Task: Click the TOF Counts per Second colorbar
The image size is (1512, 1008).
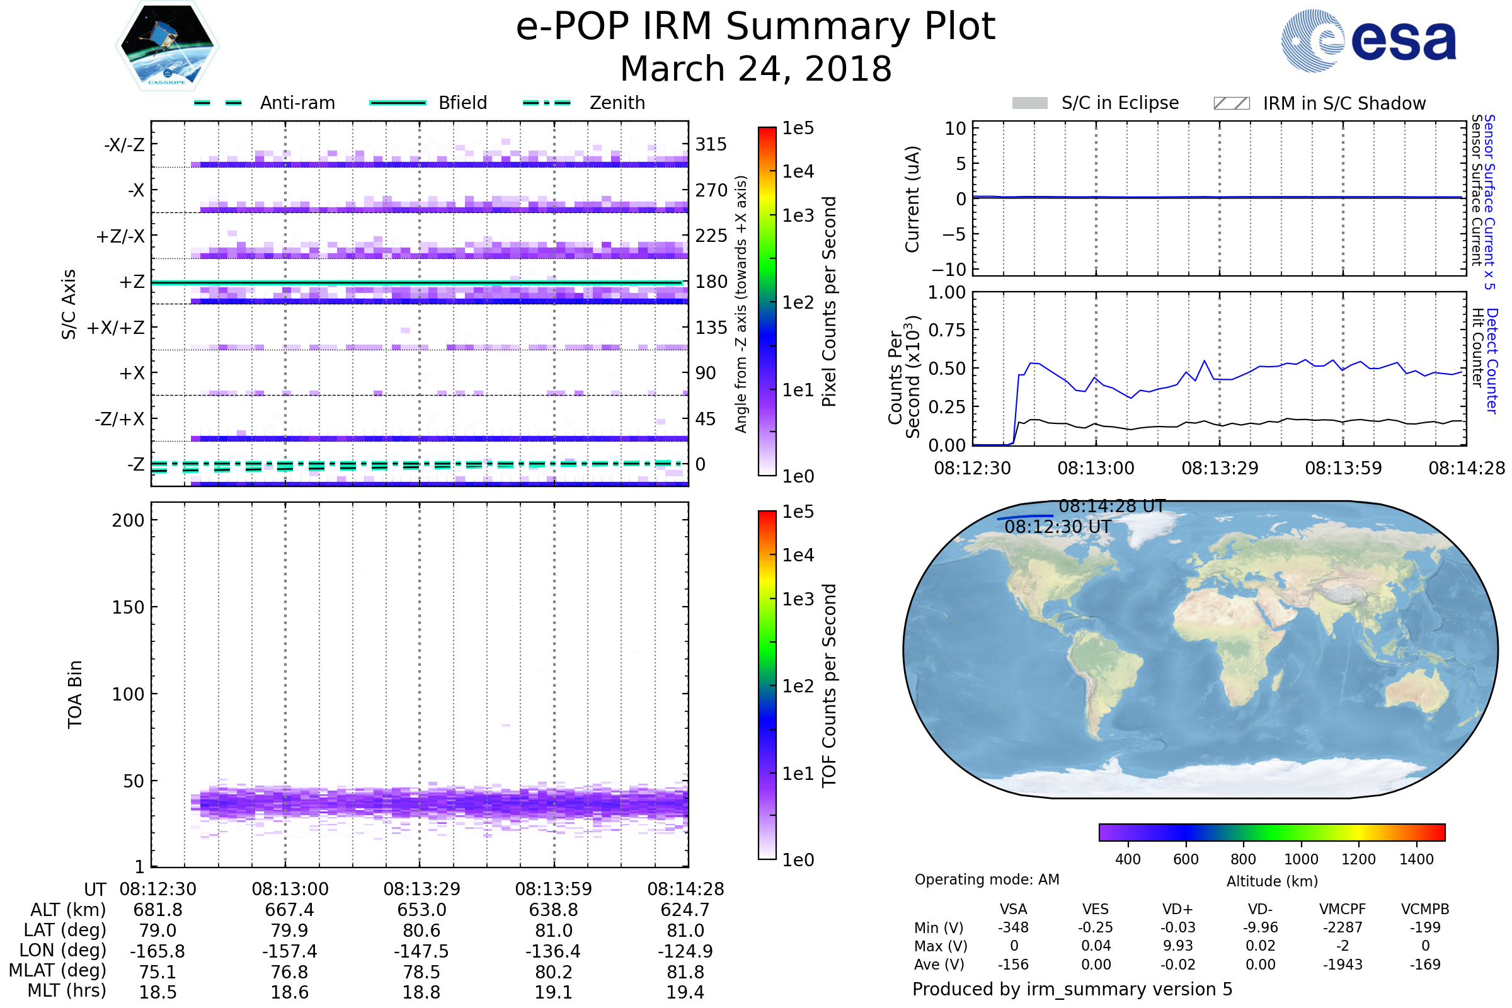Action: [767, 685]
